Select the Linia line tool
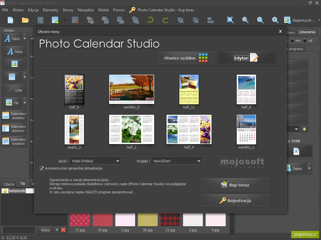Screen dimensions: 321x240 tap(14, 90)
